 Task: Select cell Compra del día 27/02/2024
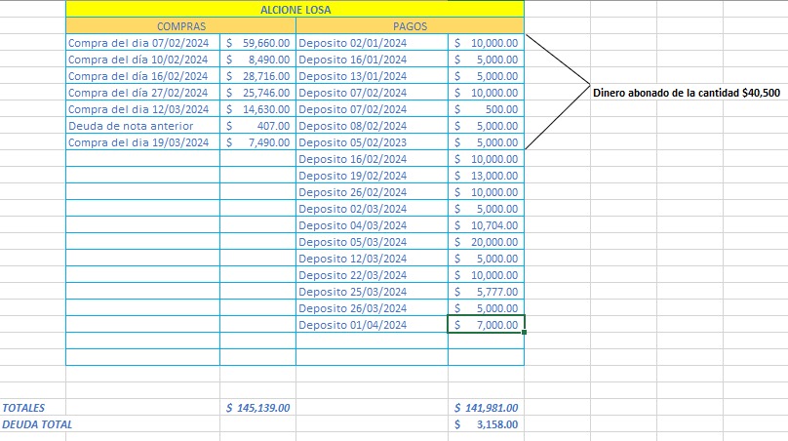click(142, 93)
